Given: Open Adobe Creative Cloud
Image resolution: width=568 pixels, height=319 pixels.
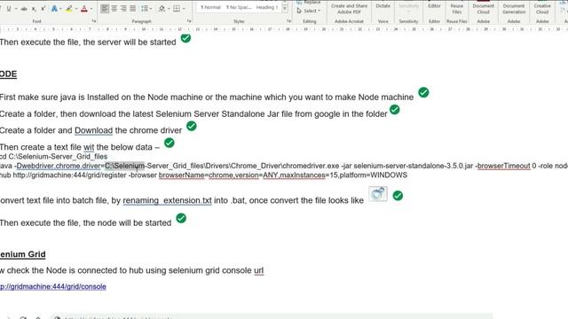Looking at the screenshot, I should pyautogui.click(x=542, y=9).
